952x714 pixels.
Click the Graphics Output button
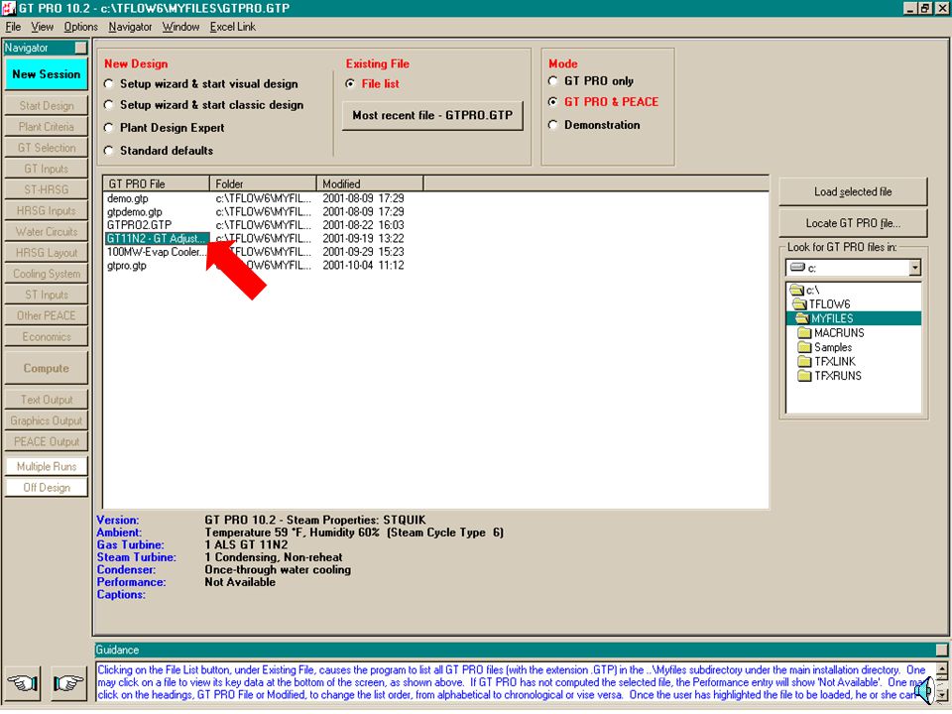pyautogui.click(x=47, y=420)
